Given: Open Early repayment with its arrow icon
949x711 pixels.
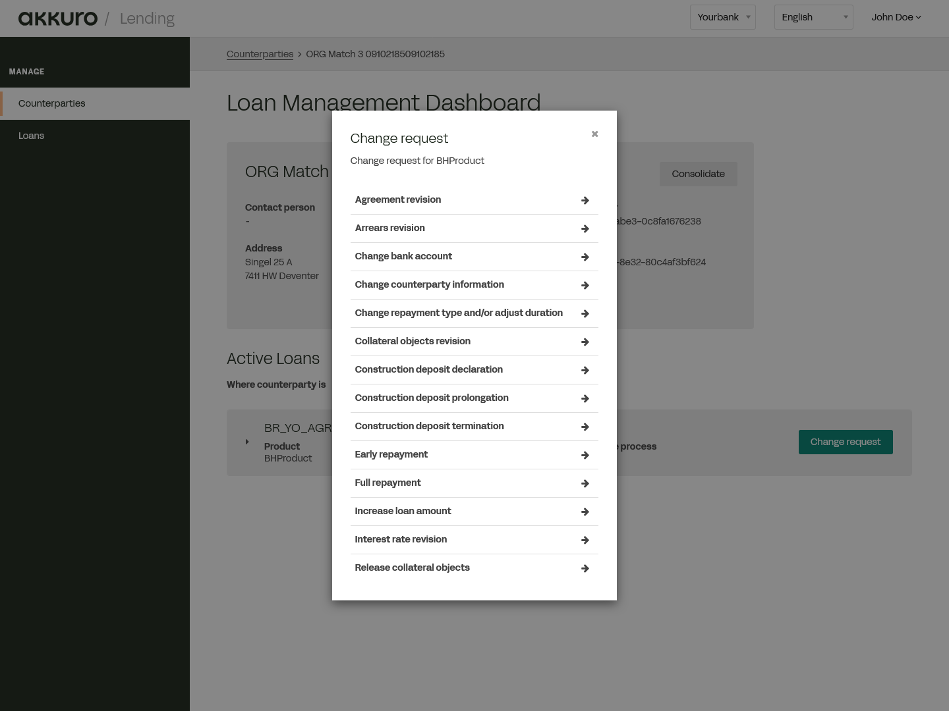Looking at the screenshot, I should [585, 455].
